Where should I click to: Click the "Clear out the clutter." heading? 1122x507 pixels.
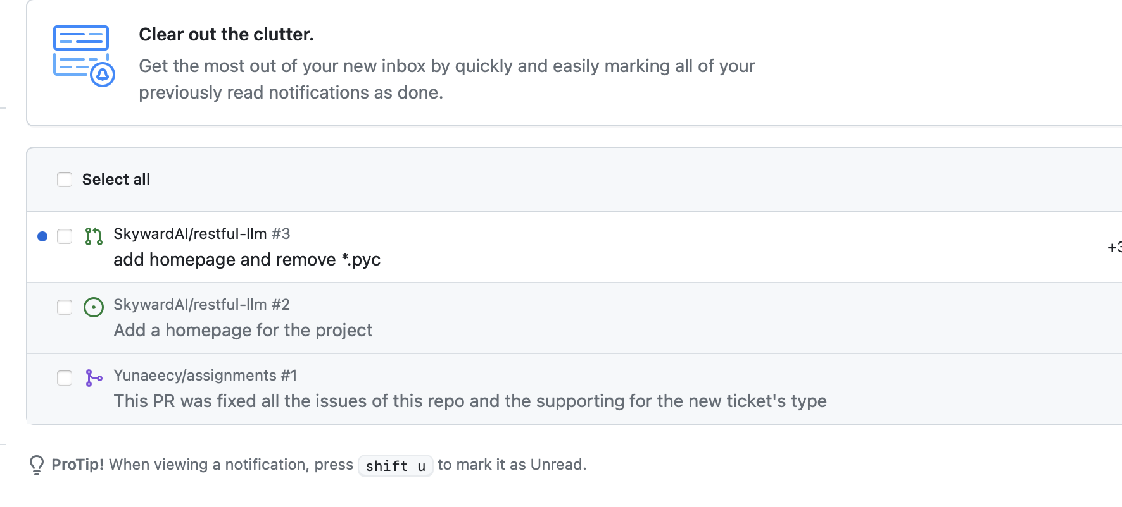point(226,35)
